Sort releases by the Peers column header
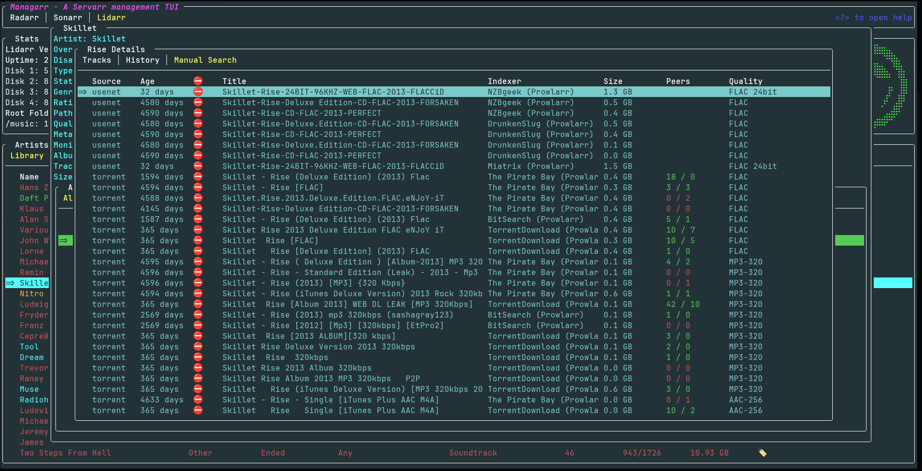The height and width of the screenshot is (471, 922). click(678, 81)
